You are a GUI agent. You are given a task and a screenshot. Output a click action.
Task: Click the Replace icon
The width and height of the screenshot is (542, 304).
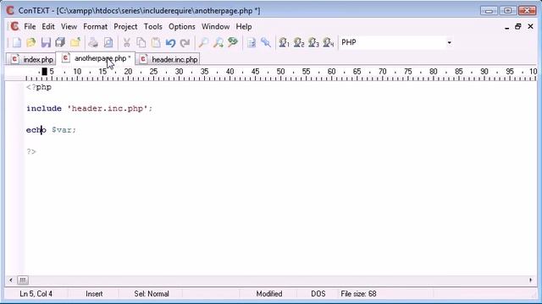click(x=233, y=42)
